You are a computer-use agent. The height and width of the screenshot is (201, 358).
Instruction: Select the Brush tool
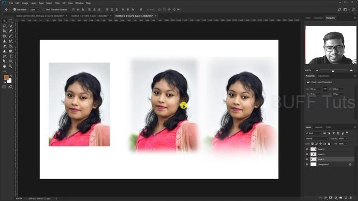11,36
